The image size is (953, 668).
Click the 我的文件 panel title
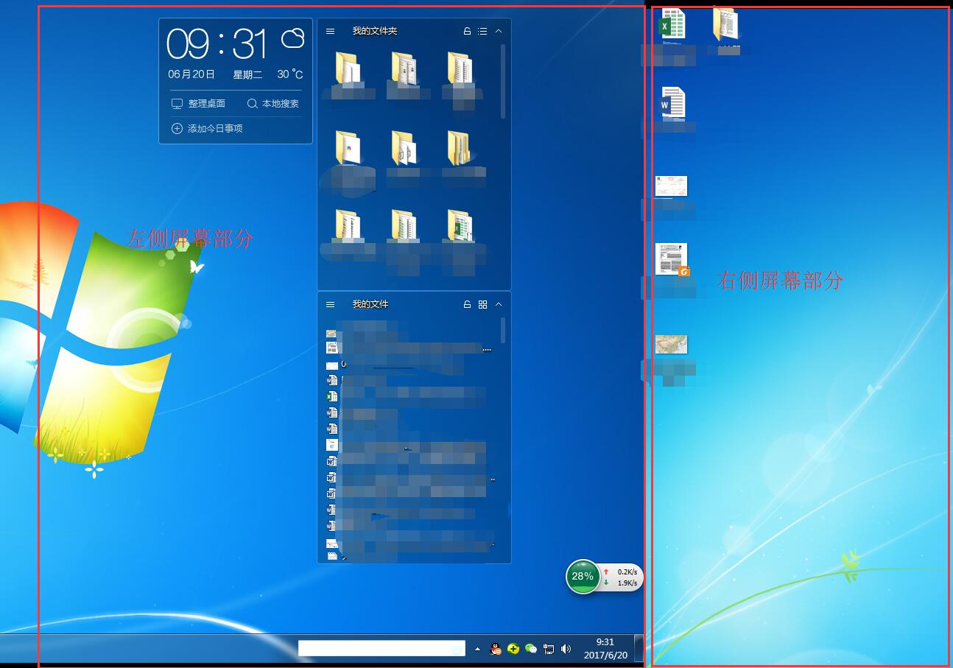point(370,304)
